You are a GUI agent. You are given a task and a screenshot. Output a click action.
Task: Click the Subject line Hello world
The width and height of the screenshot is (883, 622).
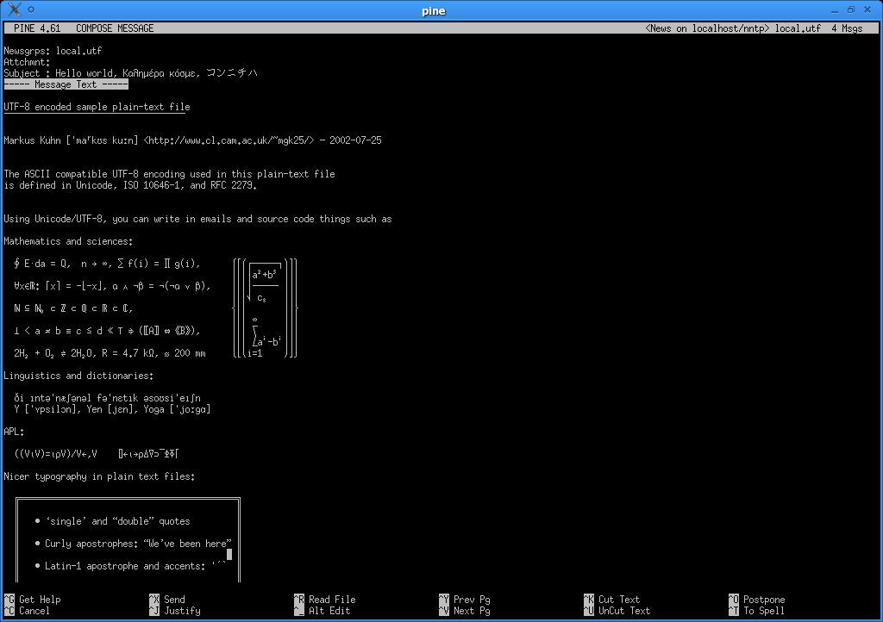coord(131,73)
